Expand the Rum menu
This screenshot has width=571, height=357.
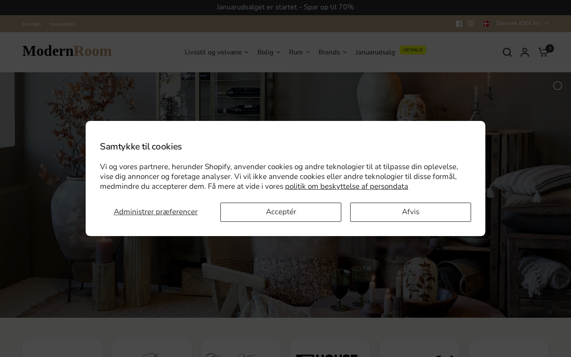click(x=299, y=52)
